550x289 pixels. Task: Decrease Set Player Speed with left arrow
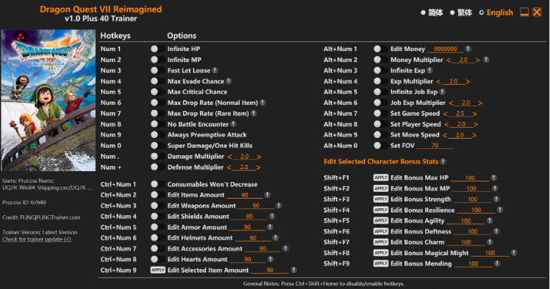coord(446,124)
